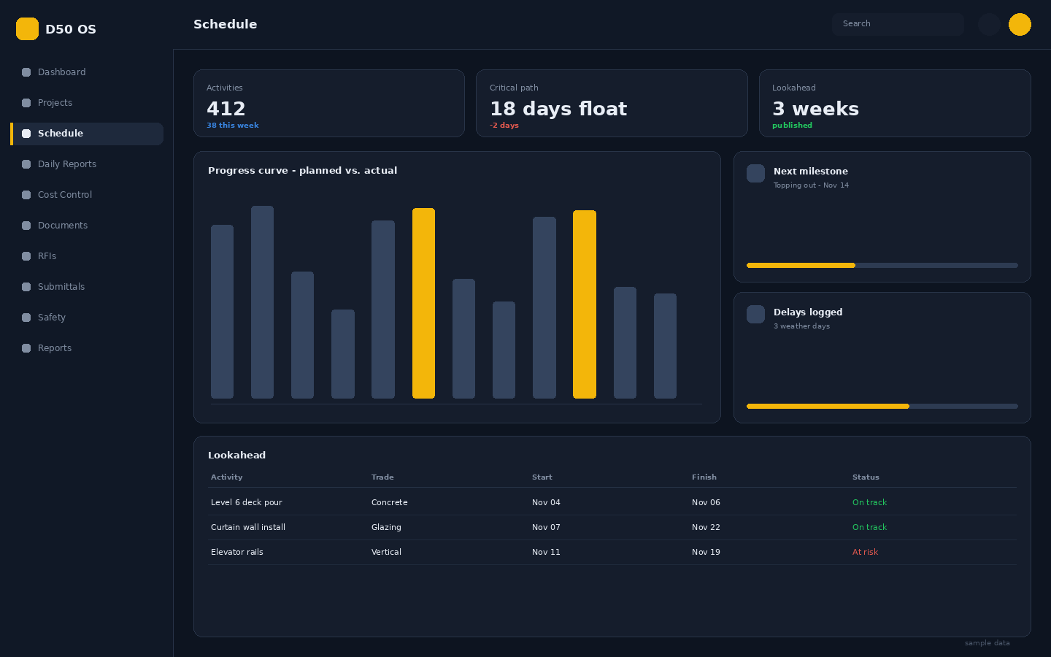This screenshot has width=1051, height=657.
Task: Select the Level 6 deck pour row
Action: point(612,502)
